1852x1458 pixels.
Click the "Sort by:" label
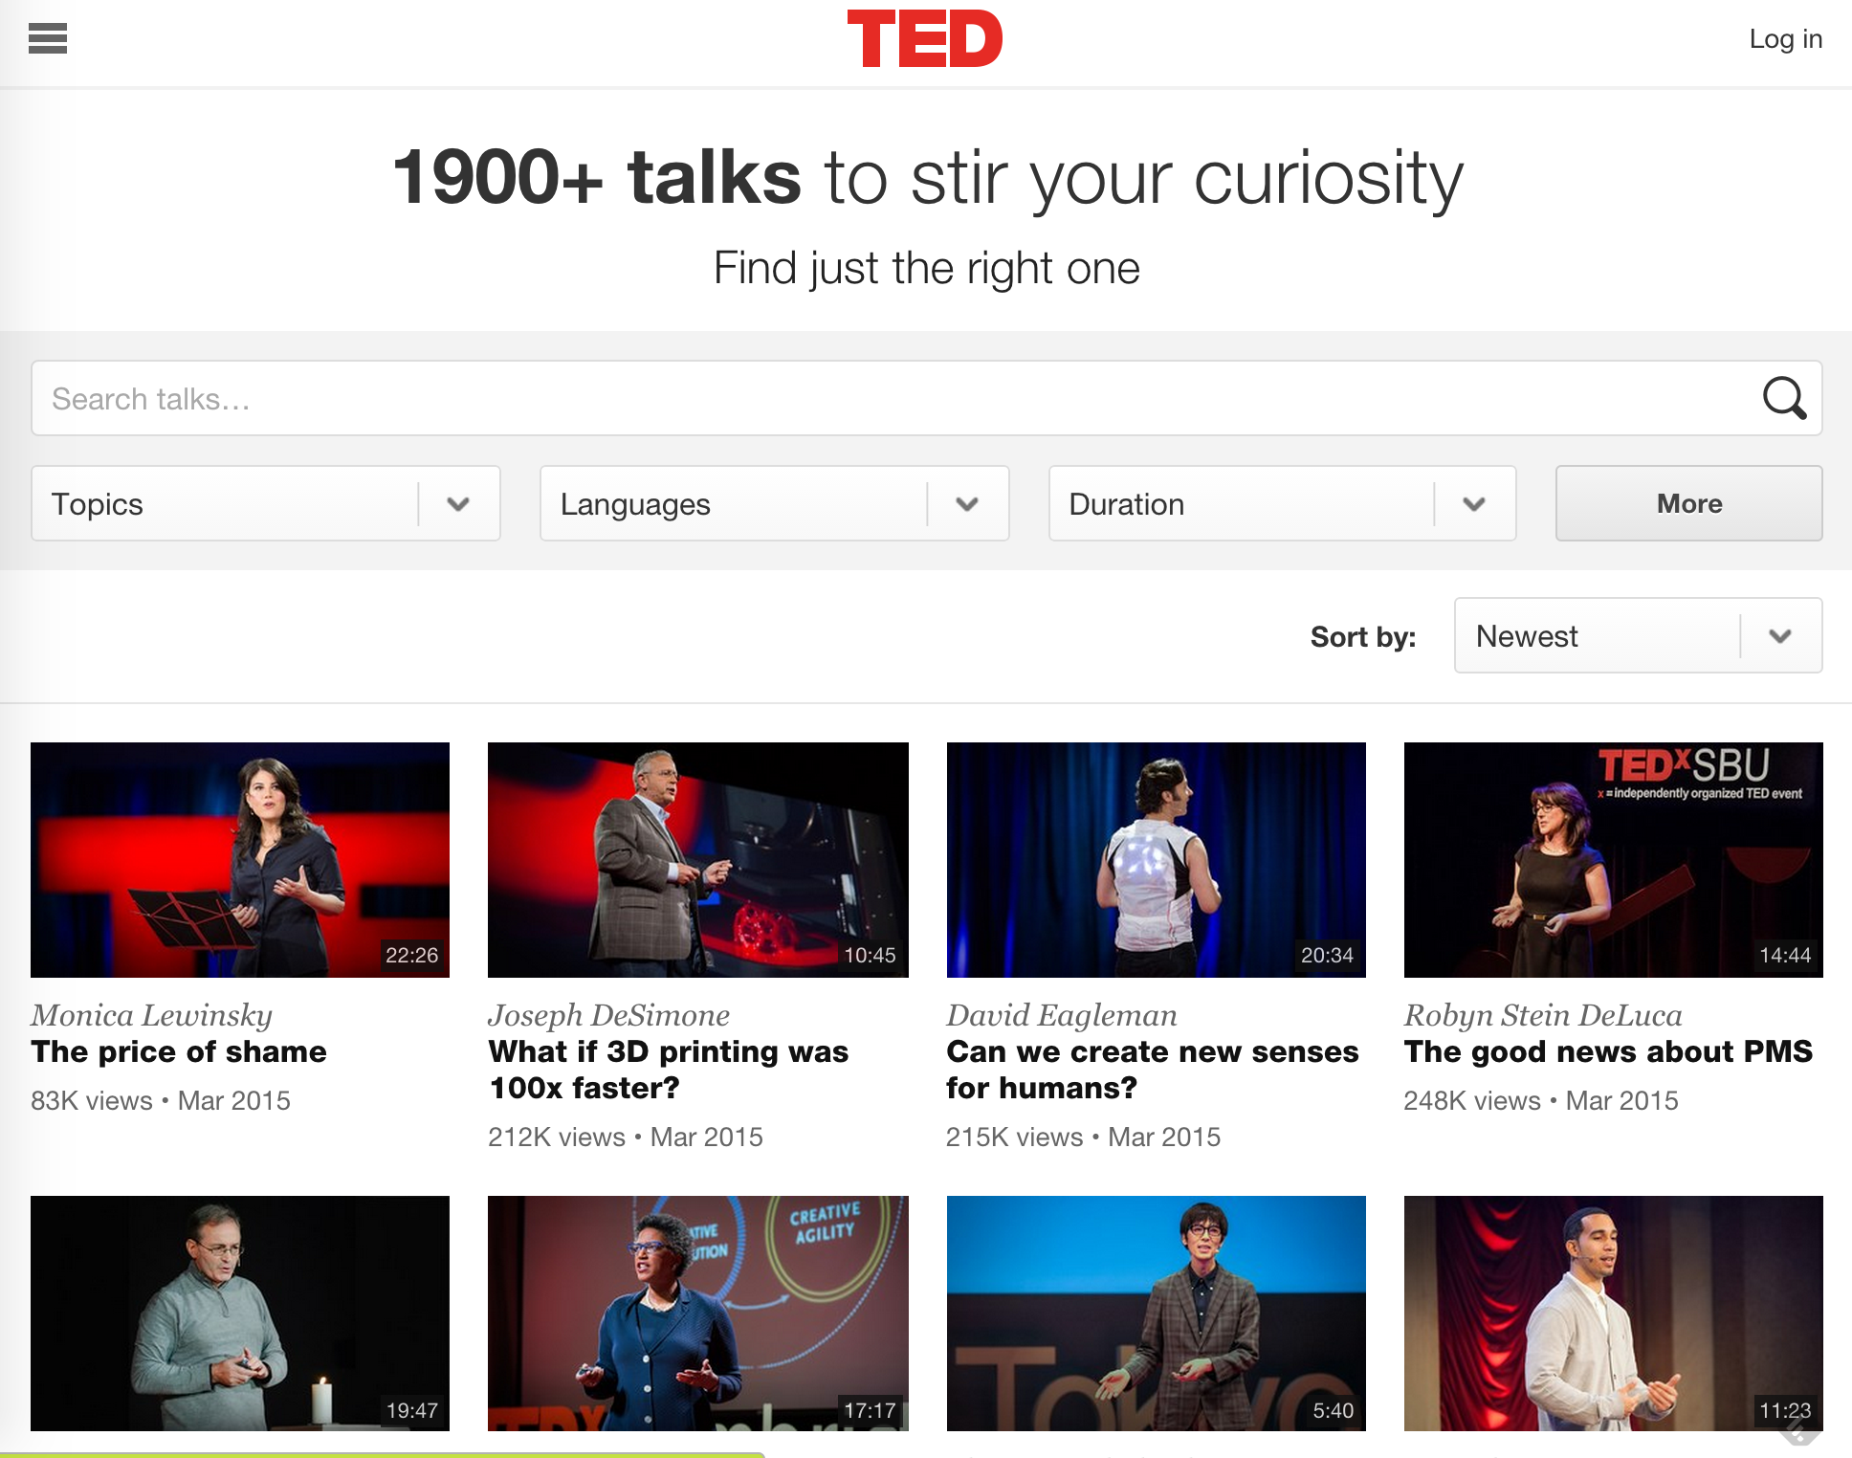1363,636
